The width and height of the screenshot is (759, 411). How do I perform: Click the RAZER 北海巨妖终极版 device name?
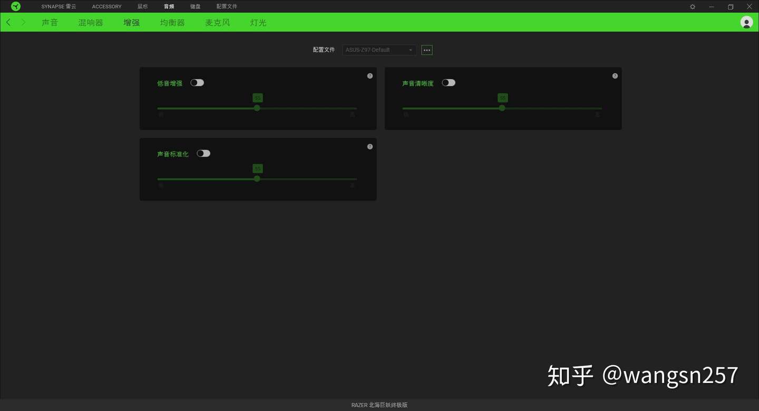pos(379,405)
